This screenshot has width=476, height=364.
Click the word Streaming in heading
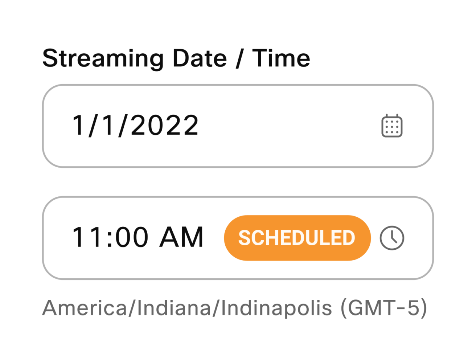[103, 58]
